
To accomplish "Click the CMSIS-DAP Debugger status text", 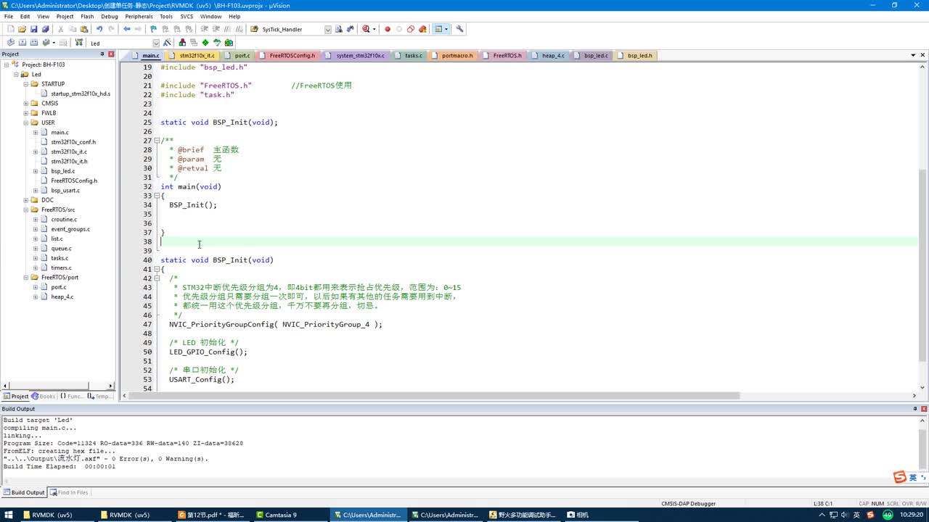I will [x=688, y=503].
